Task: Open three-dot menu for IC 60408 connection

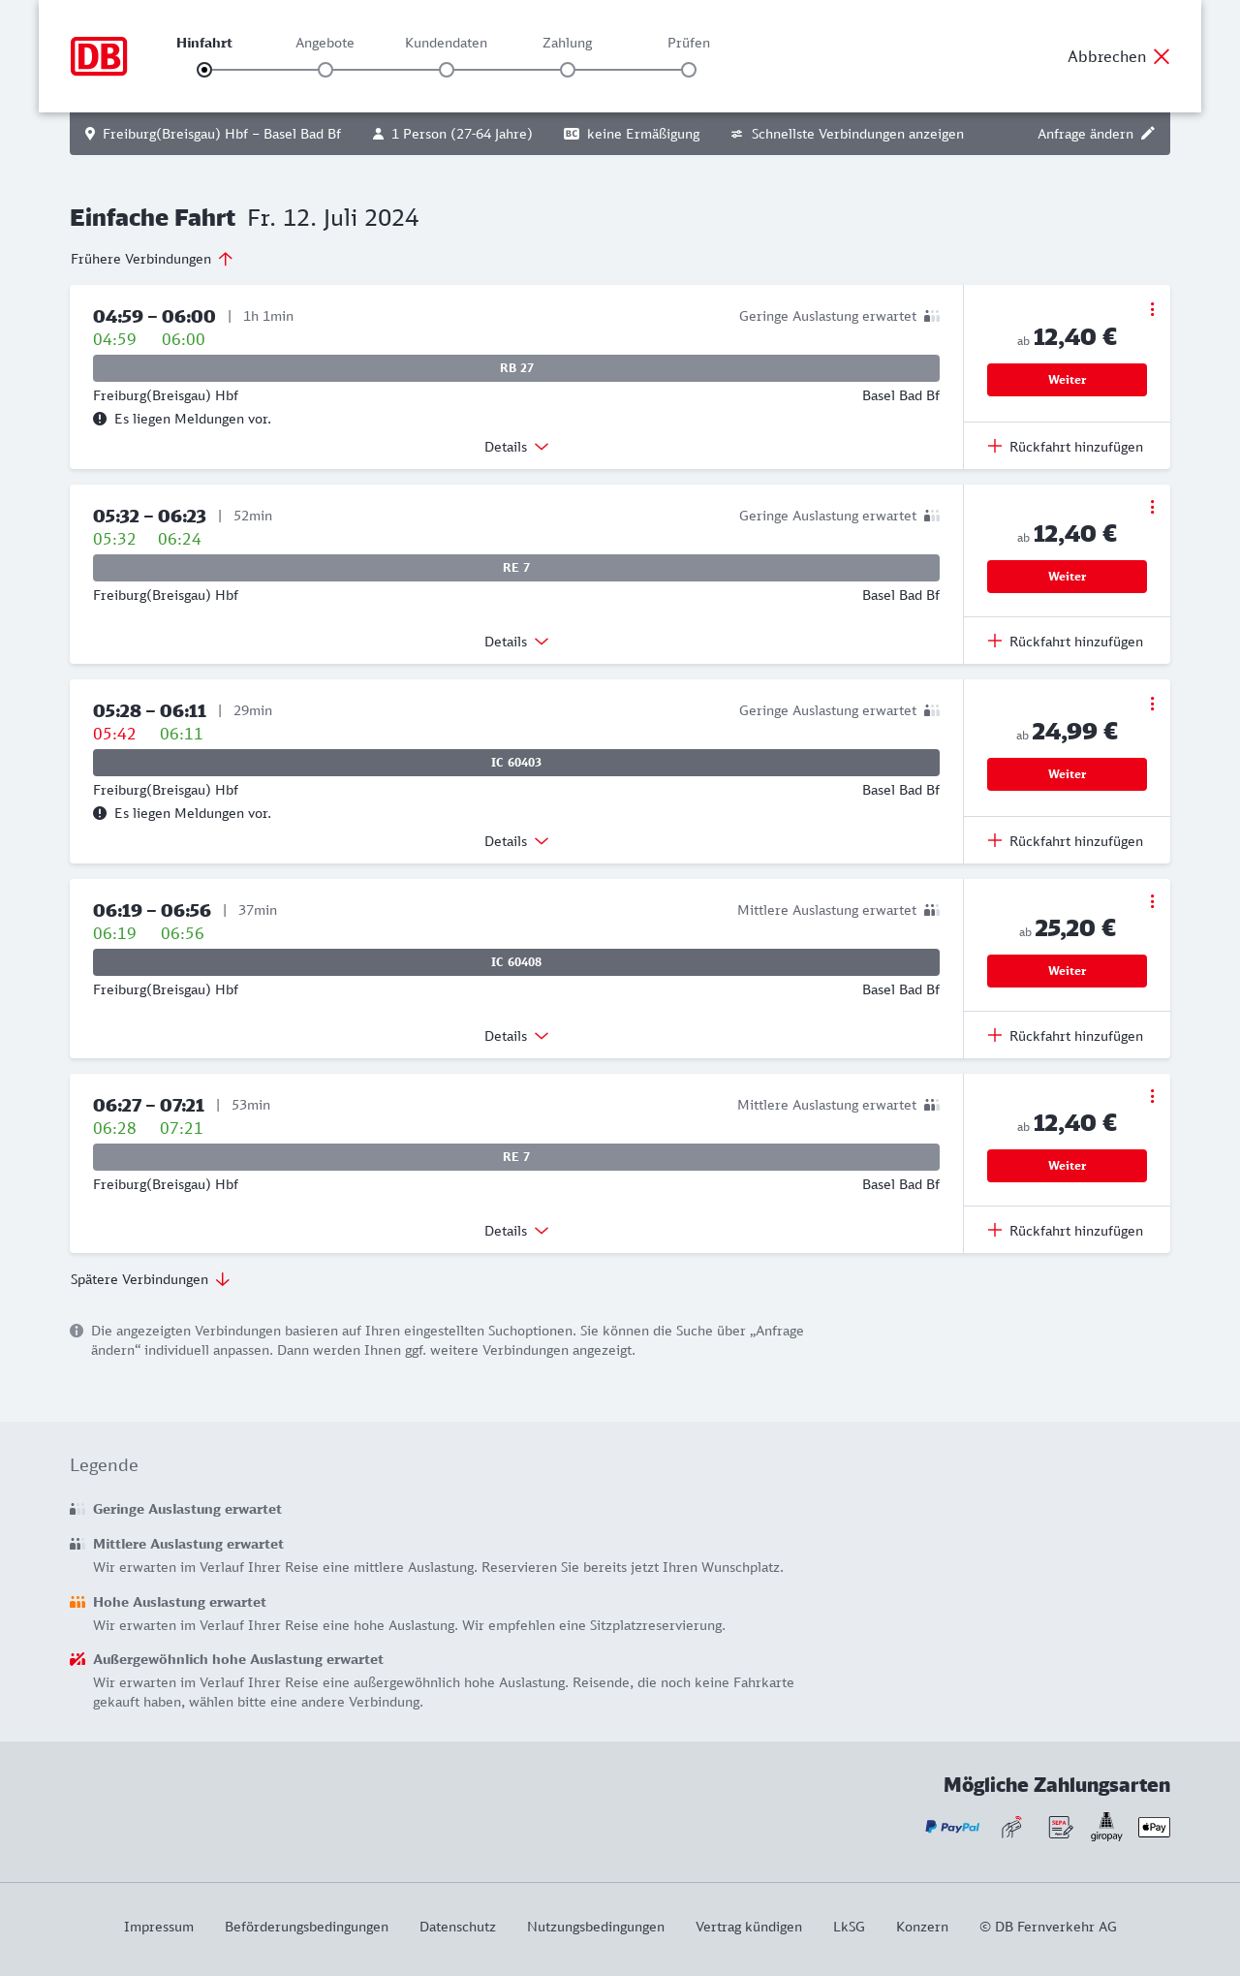Action: pyautogui.click(x=1152, y=901)
